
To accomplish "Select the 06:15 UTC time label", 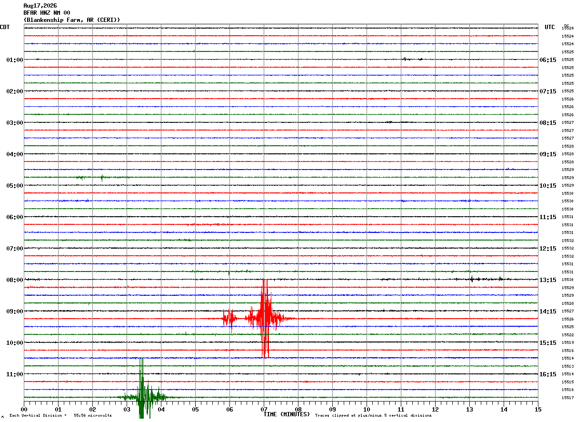I will 547,60.
